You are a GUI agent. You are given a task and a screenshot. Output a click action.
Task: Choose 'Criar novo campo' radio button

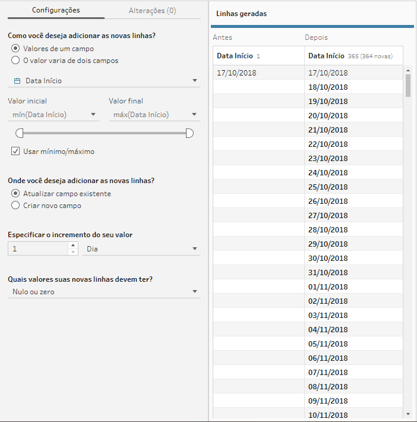(15, 205)
